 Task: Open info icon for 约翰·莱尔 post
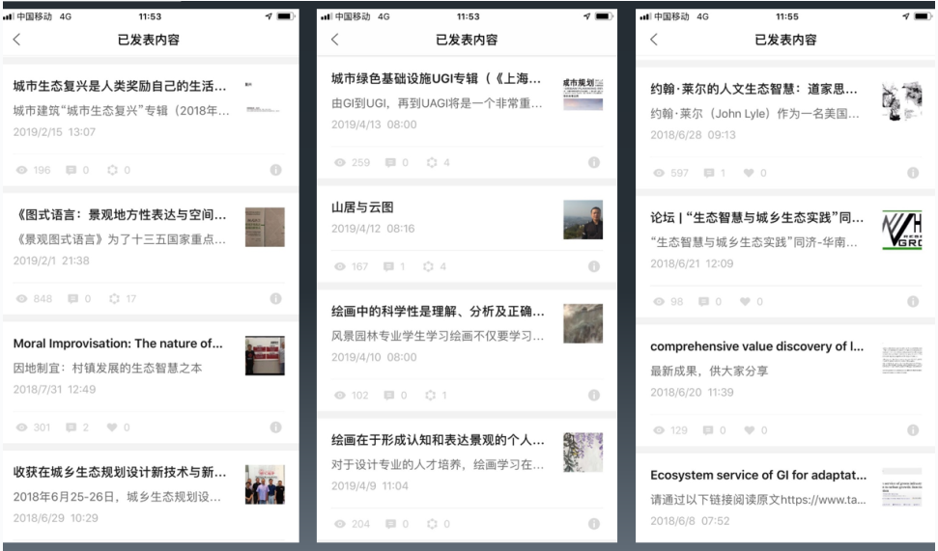tap(913, 173)
